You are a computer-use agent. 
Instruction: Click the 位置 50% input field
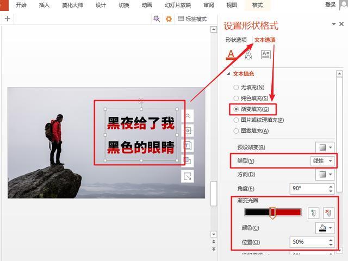(x=308, y=241)
